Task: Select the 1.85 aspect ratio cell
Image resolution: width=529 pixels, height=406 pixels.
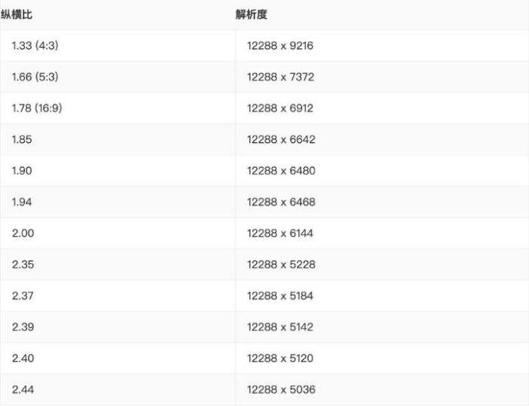Action: point(22,139)
